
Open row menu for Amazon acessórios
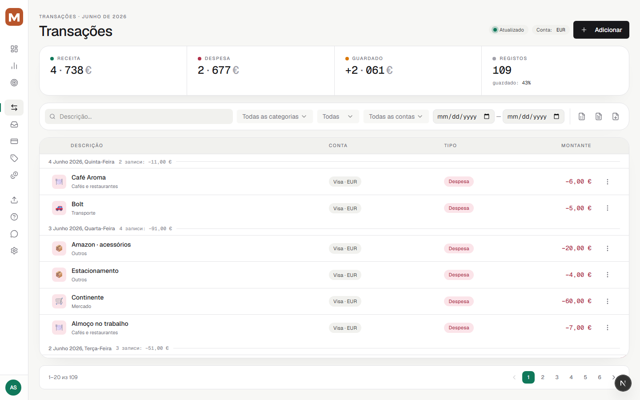608,248
